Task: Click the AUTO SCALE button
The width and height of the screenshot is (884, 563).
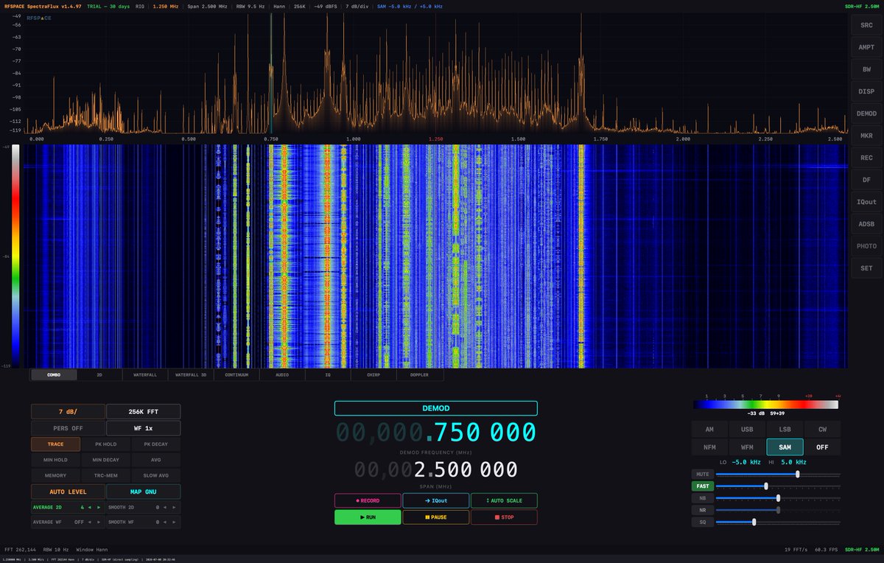Action: 504,500
